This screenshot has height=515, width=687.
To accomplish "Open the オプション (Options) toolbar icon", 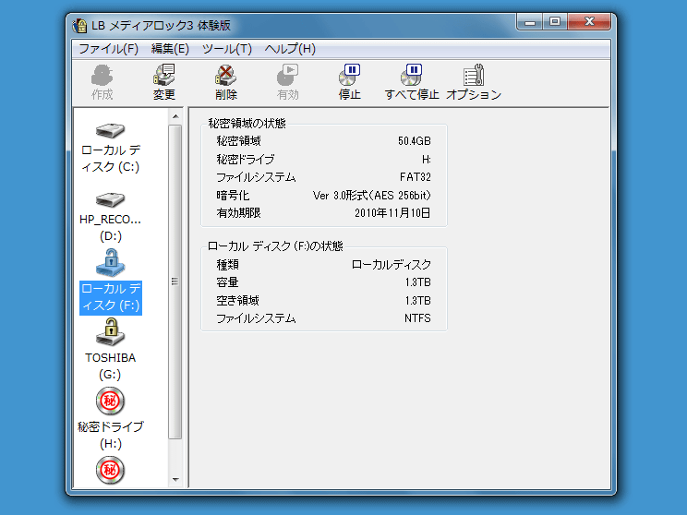I will (474, 75).
